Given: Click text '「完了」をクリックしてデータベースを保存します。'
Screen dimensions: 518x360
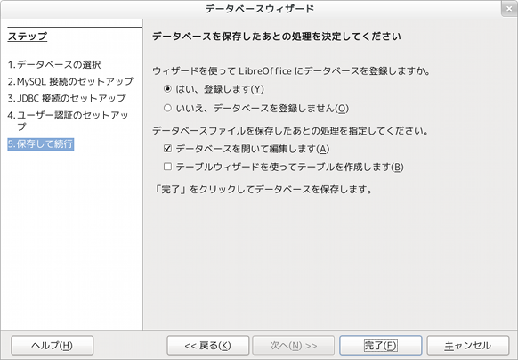Looking at the screenshot, I should pos(263,189).
